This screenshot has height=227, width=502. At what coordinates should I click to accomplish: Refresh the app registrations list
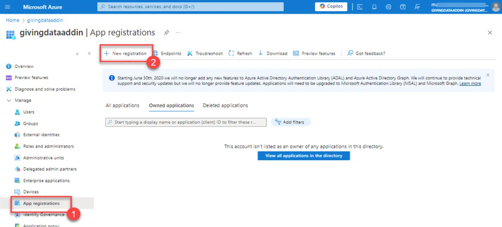point(240,53)
